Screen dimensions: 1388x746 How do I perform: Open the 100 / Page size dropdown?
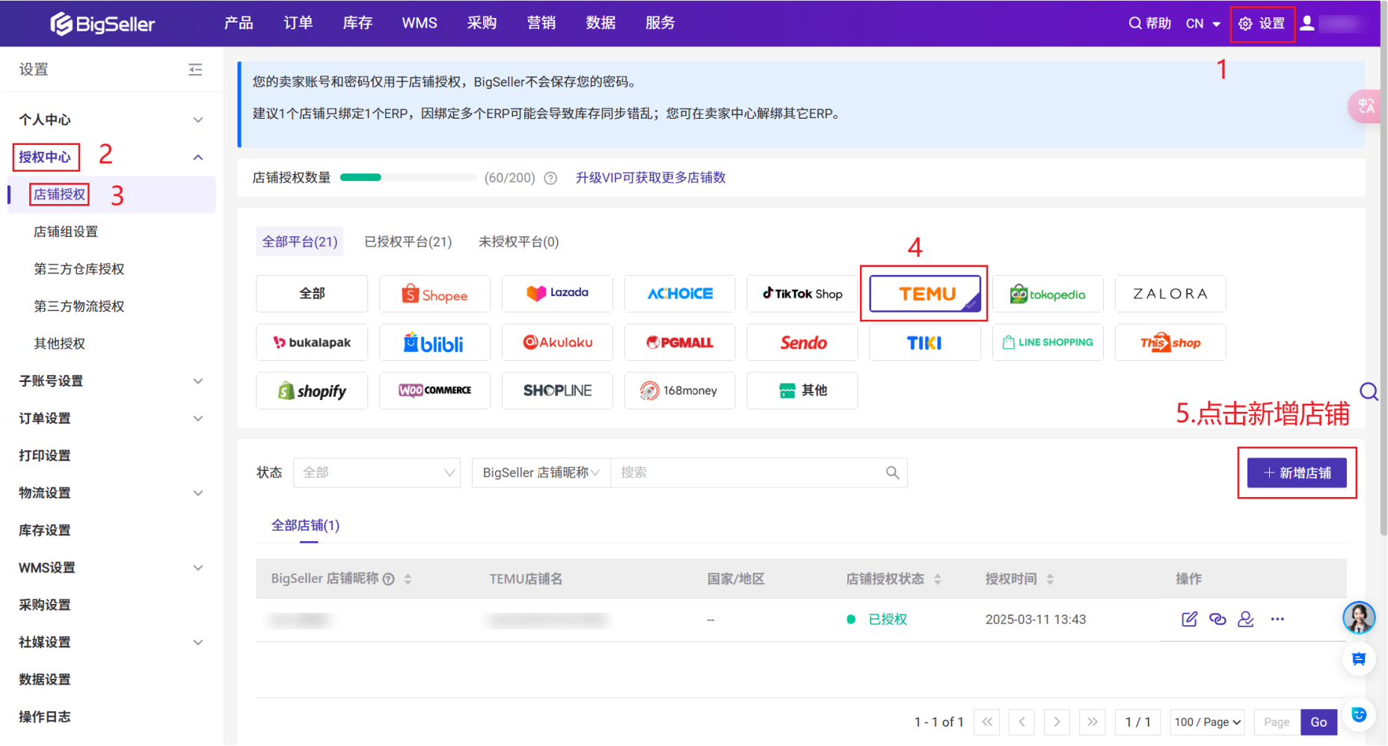pyautogui.click(x=1207, y=722)
